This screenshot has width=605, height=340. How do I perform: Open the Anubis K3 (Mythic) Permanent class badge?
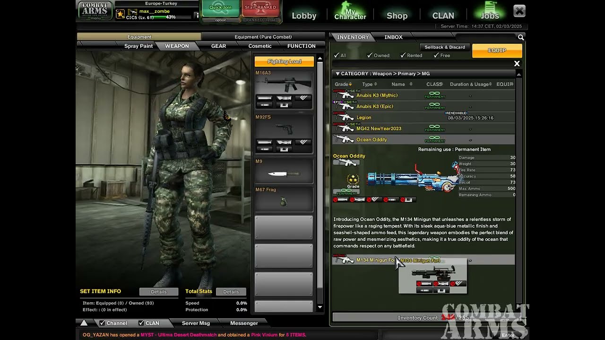(435, 95)
